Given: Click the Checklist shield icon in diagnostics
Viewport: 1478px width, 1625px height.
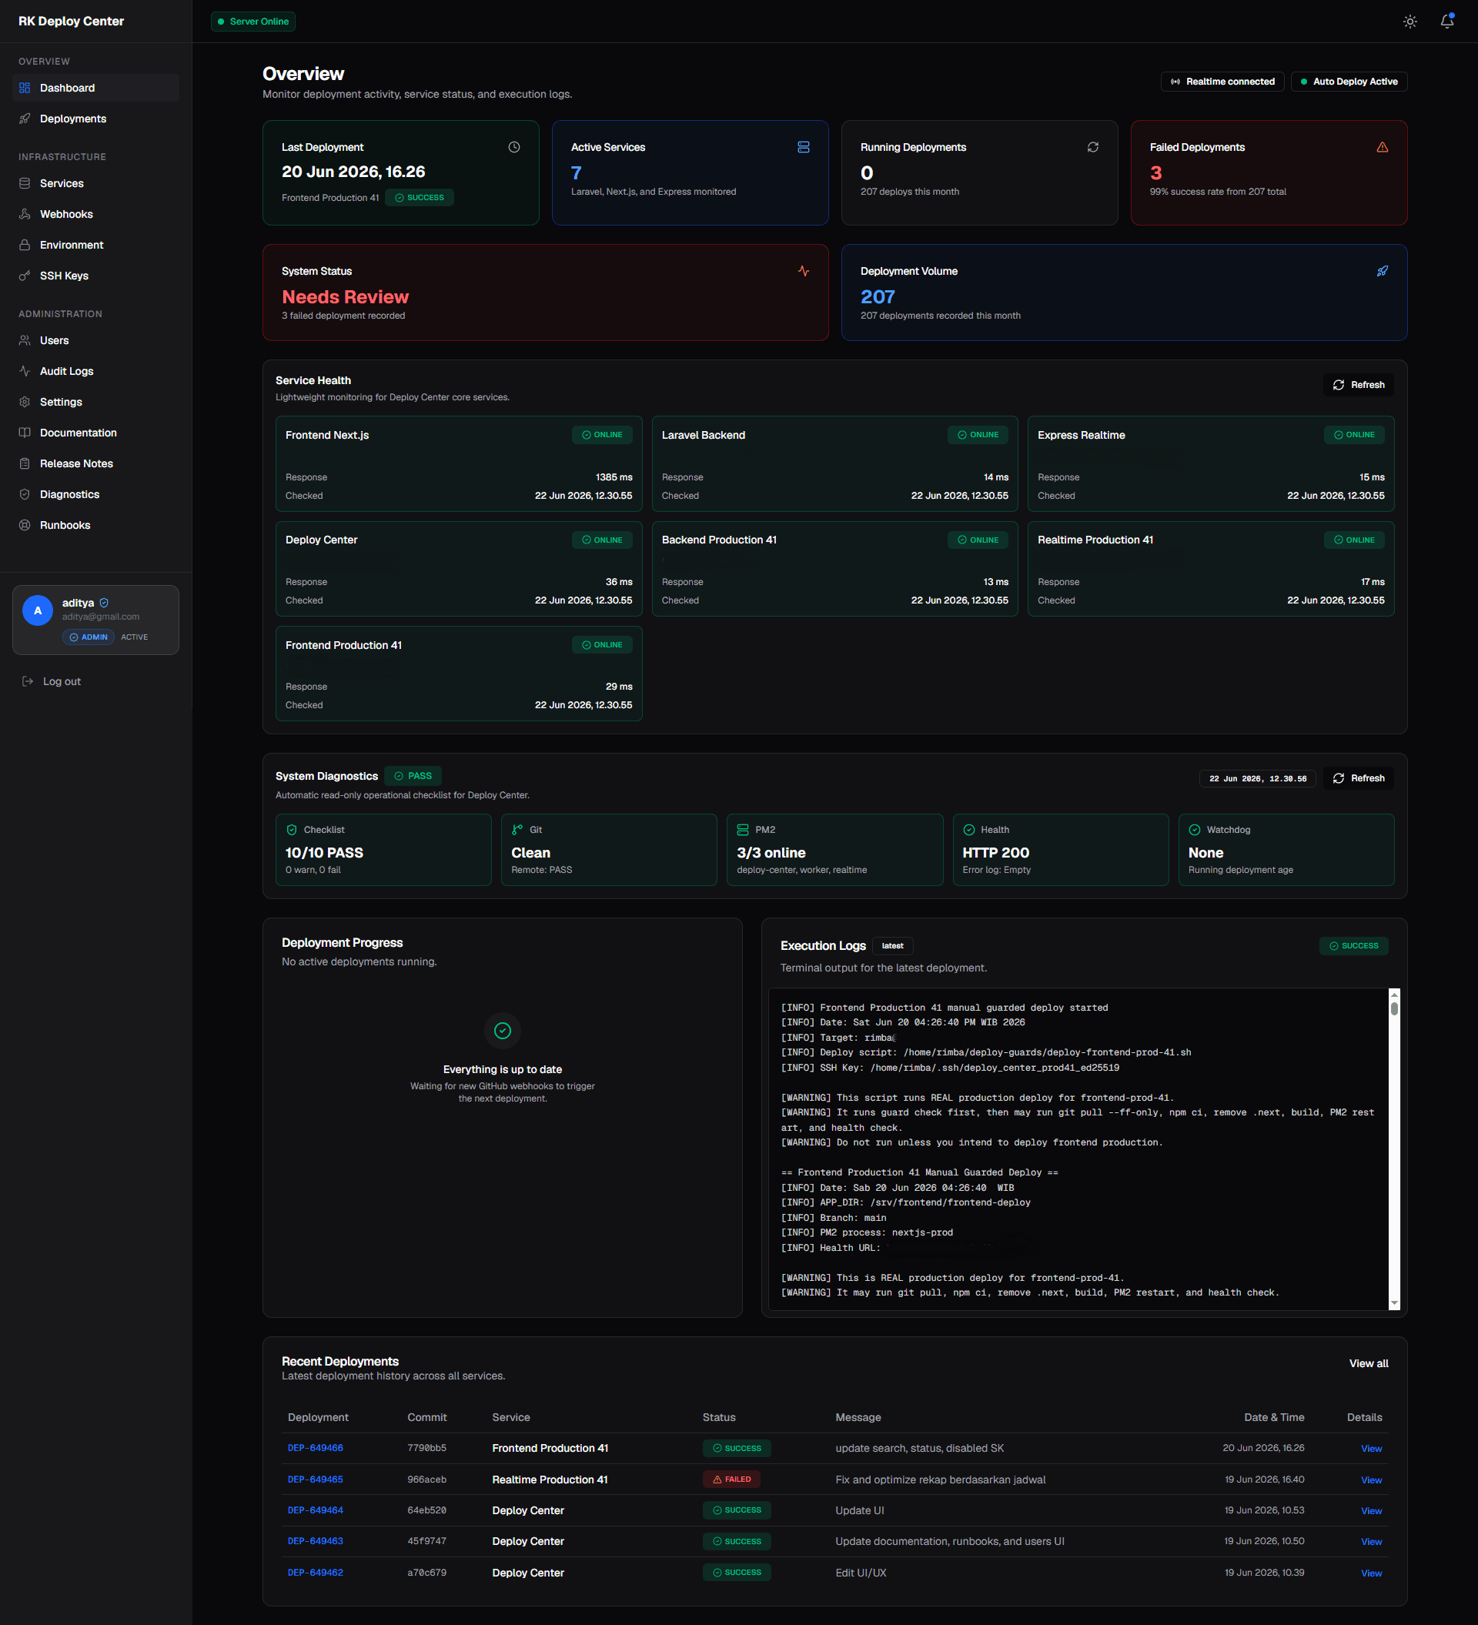Looking at the screenshot, I should [x=292, y=829].
